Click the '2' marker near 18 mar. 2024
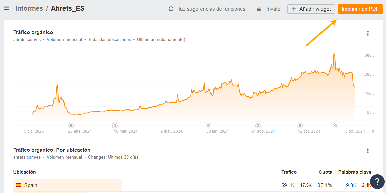The image size is (386, 193). coord(115,125)
